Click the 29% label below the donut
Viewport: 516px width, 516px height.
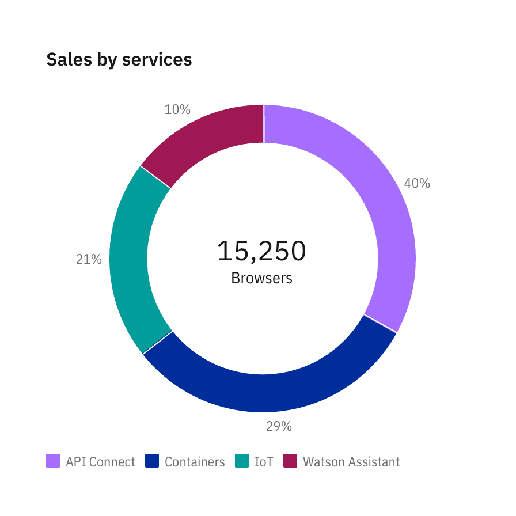tap(279, 427)
